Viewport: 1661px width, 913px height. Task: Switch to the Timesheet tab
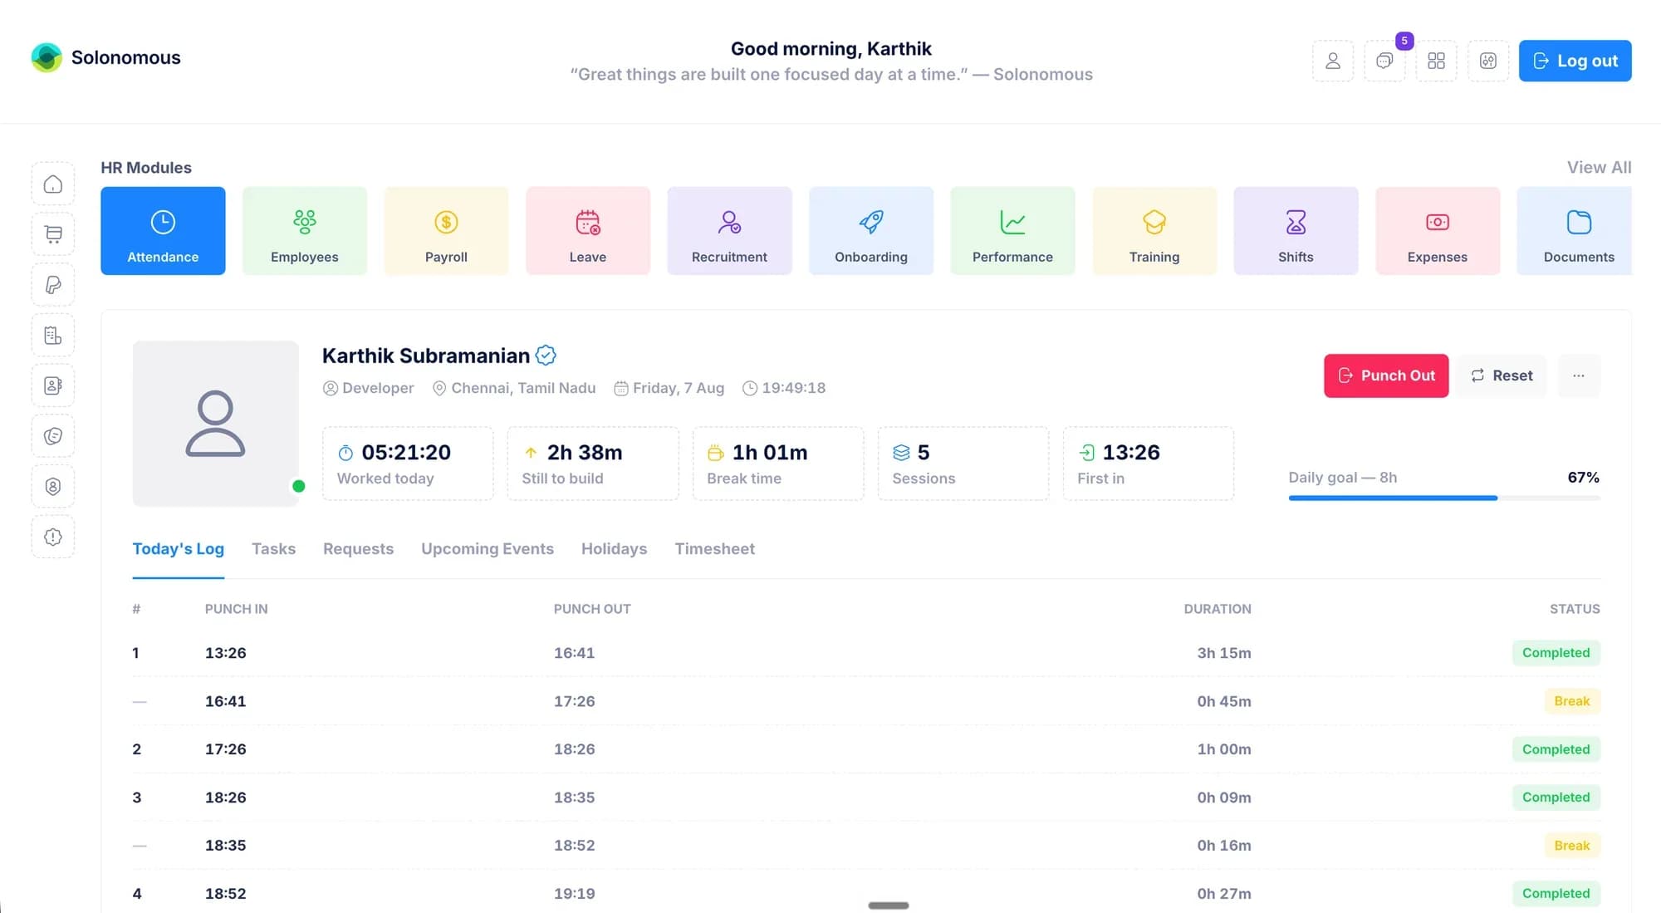pos(714,549)
